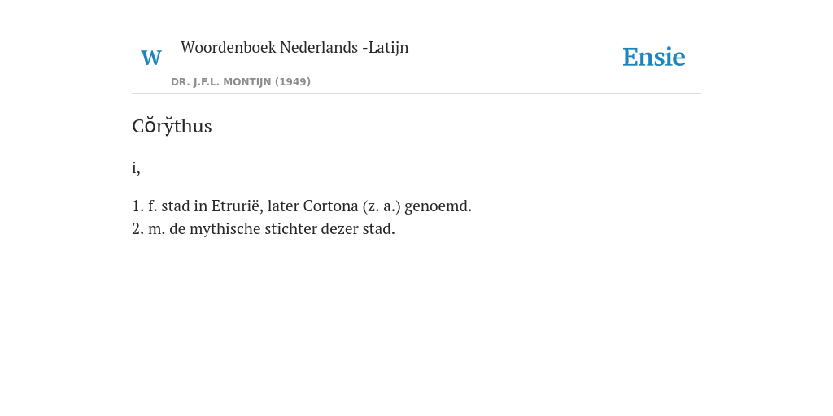Open the Woordenboek Nederlands -Latijn title
The width and height of the screenshot is (833, 416).
(x=294, y=47)
